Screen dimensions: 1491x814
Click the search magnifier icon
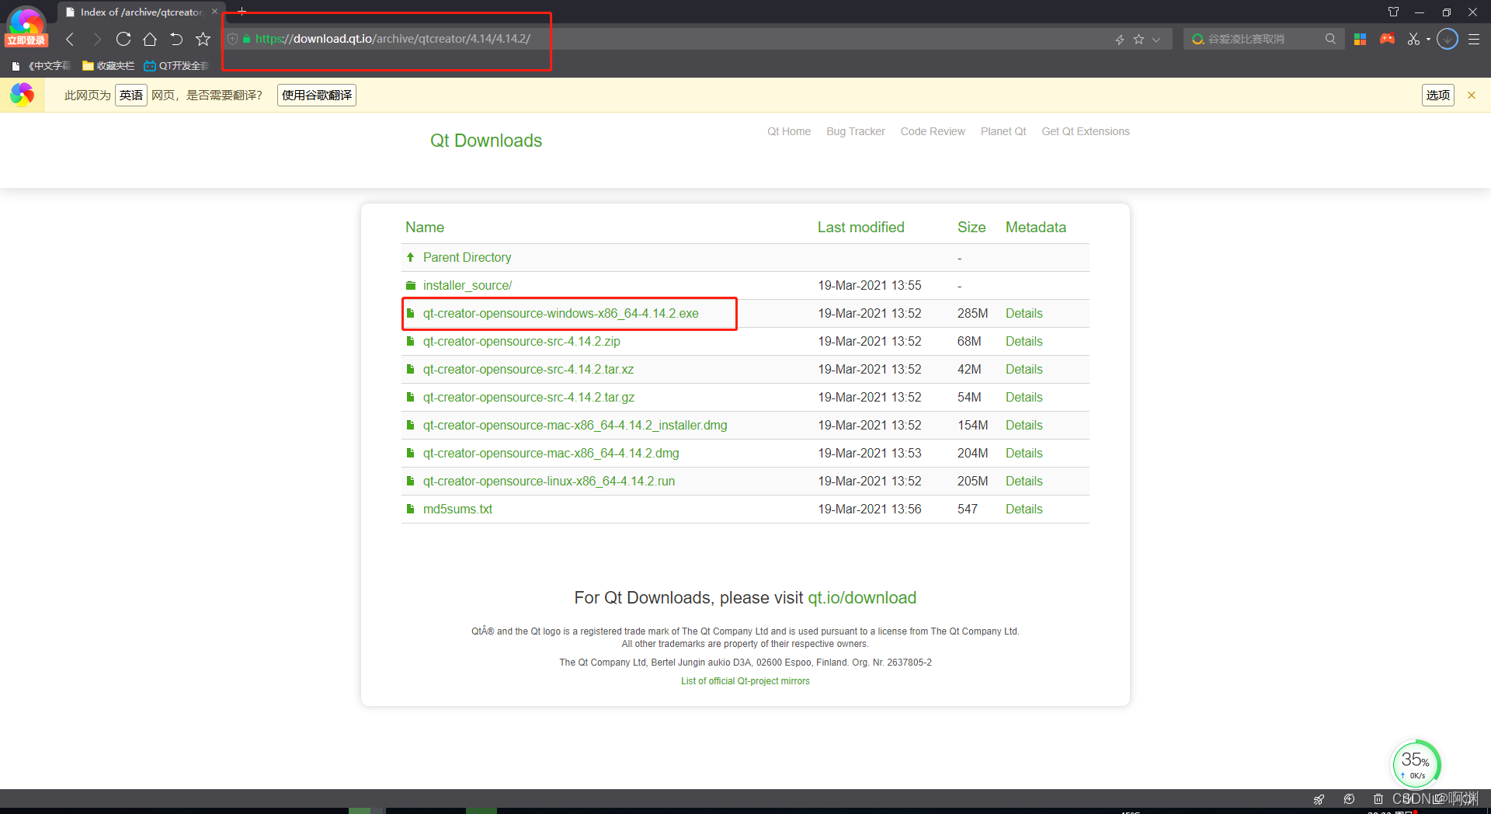pos(1330,39)
